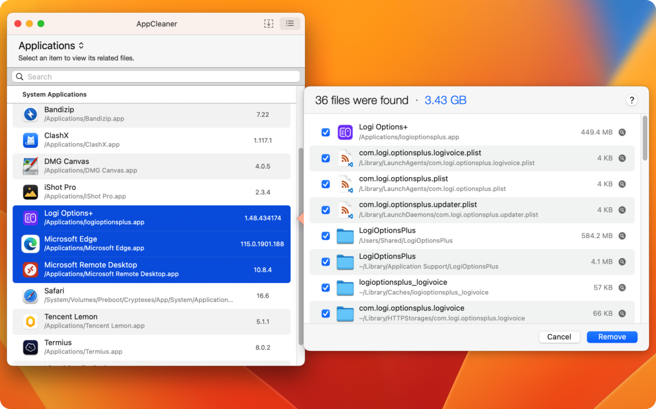656x409 pixels.
Task: Open help with the question mark button
Action: 632,100
